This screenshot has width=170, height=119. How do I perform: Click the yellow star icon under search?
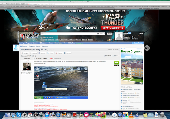pyautogui.click(x=108, y=40)
